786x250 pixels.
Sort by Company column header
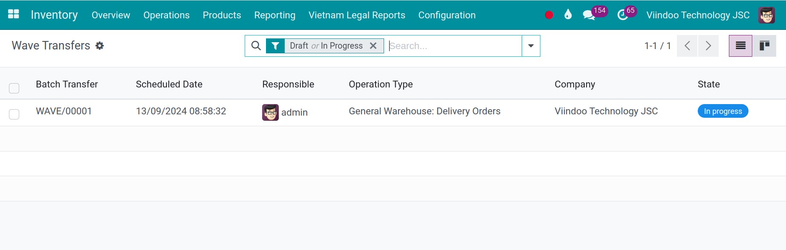(575, 84)
